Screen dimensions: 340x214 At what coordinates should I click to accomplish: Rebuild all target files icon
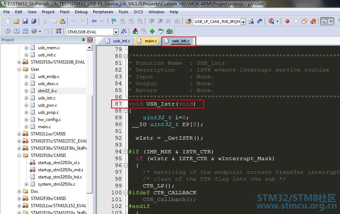tap(25, 31)
